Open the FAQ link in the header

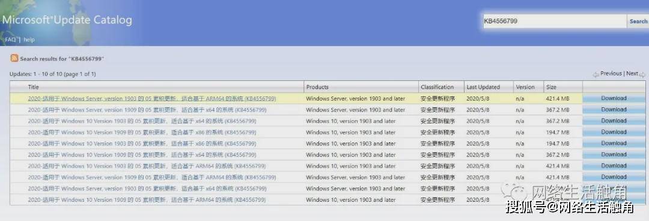coord(10,40)
